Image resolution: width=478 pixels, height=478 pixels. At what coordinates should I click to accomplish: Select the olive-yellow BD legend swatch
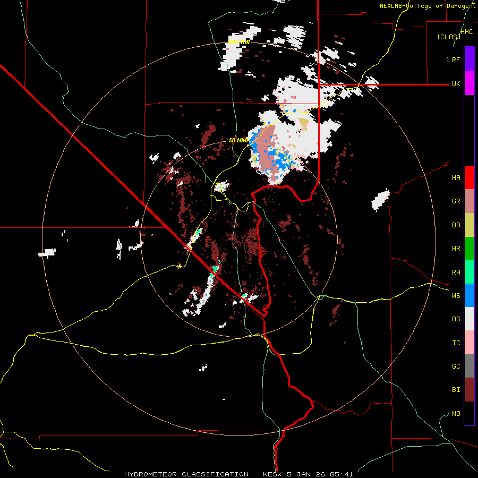[469, 225]
